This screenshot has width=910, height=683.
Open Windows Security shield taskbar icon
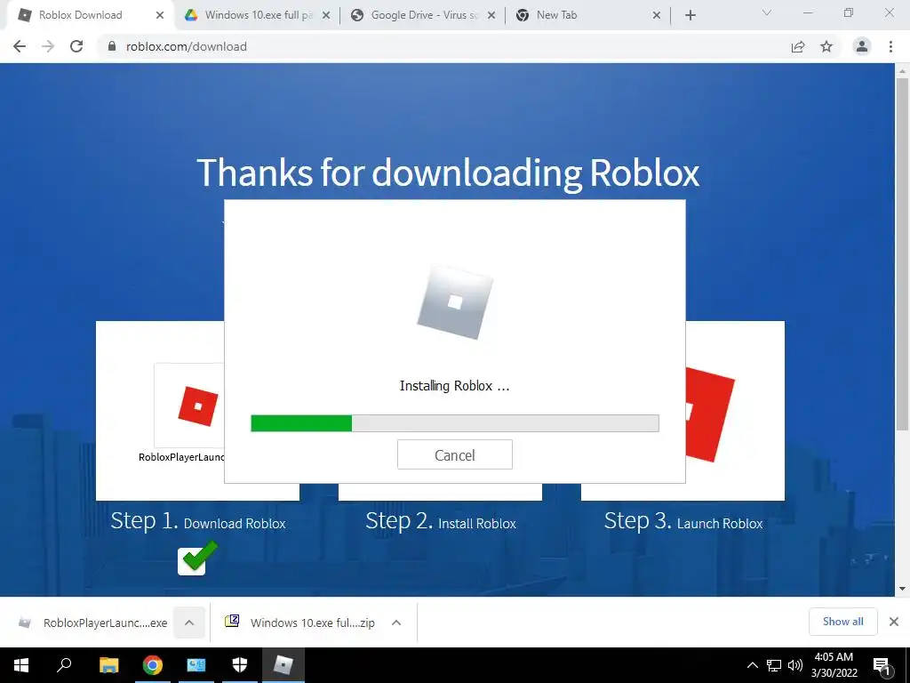(240, 665)
